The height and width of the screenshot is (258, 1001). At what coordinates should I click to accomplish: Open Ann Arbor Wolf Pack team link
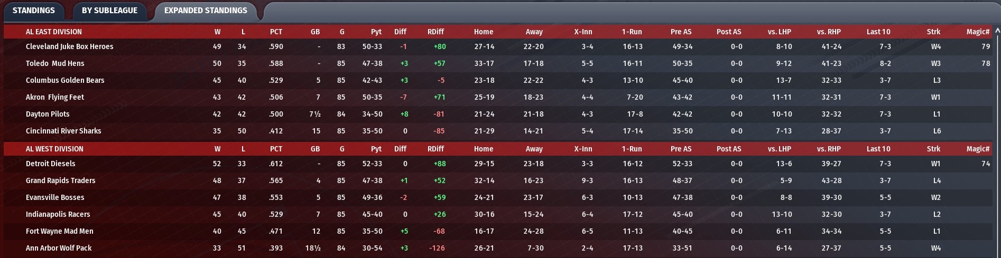(59, 248)
